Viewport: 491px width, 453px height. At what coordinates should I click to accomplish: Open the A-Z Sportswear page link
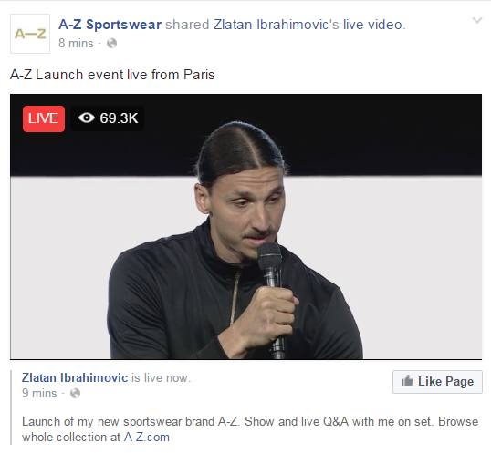pos(110,25)
